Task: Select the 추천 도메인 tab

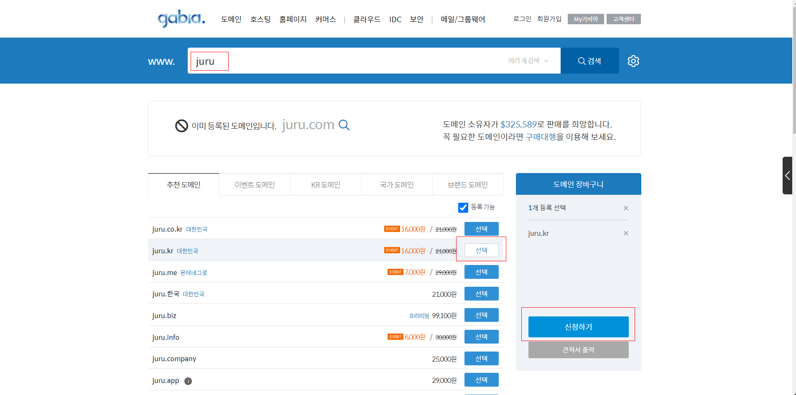Action: [x=184, y=184]
